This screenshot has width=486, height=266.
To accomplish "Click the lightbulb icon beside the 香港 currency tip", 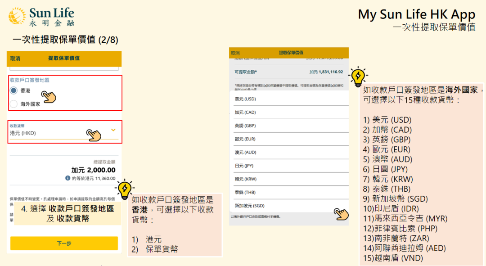I will point(123,189).
